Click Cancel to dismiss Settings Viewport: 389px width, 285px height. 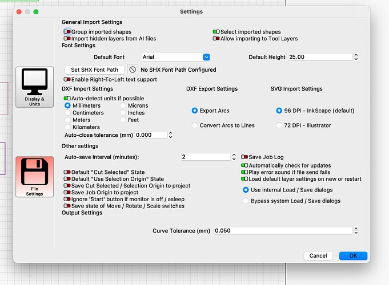(x=318, y=256)
